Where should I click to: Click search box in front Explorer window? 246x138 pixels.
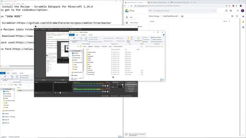click(154, 46)
